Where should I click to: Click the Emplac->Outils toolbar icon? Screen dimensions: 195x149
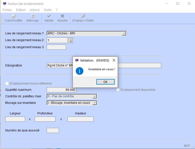pos(83,16)
